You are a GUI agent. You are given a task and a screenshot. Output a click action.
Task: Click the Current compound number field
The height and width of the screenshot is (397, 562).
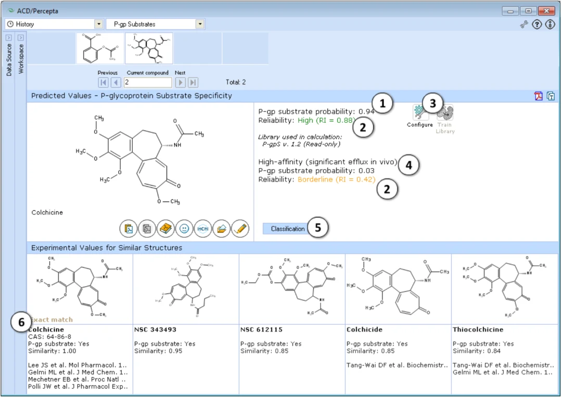click(148, 82)
